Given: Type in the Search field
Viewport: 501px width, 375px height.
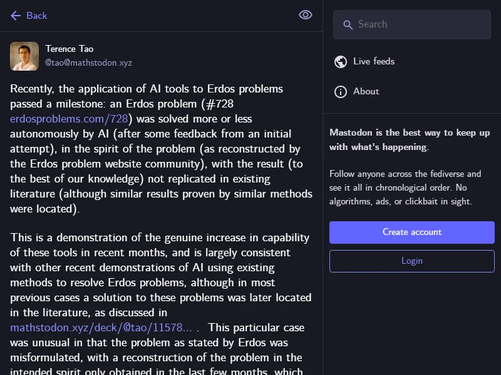Looking at the screenshot, I should point(420,25).
